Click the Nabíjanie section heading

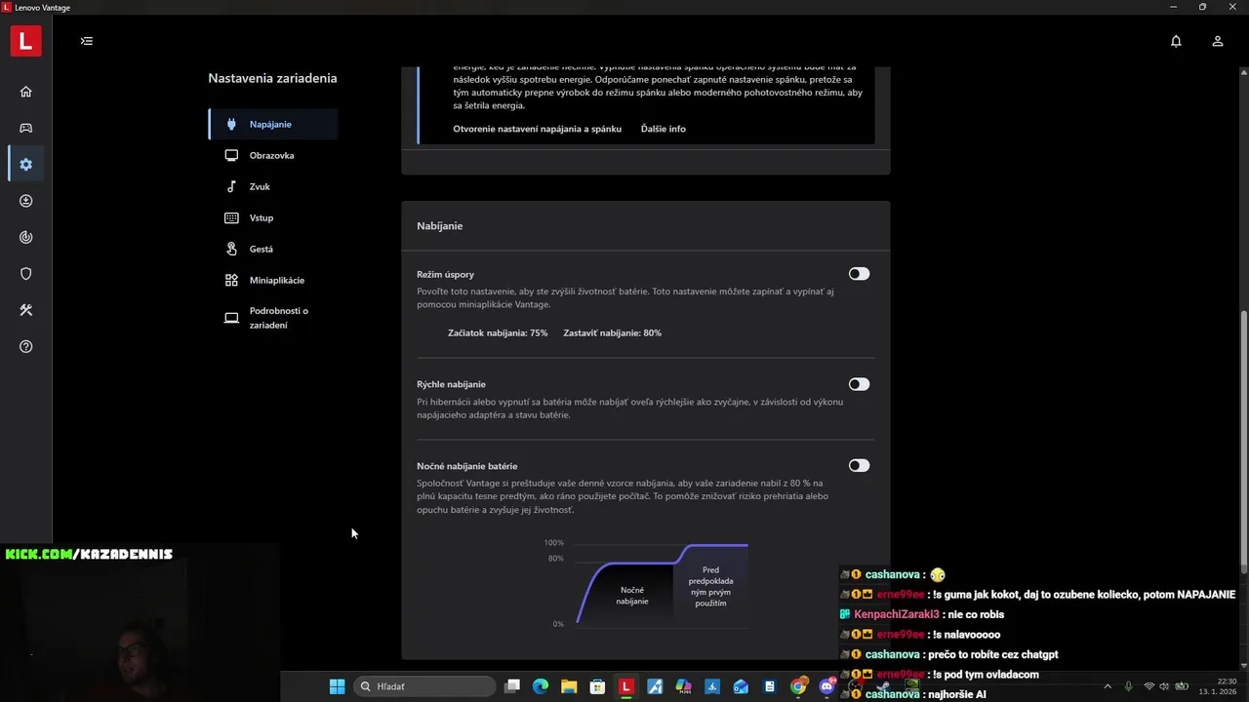pyautogui.click(x=440, y=226)
